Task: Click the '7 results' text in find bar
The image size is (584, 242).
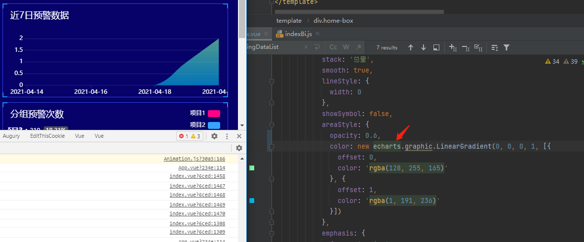Action: [x=387, y=47]
